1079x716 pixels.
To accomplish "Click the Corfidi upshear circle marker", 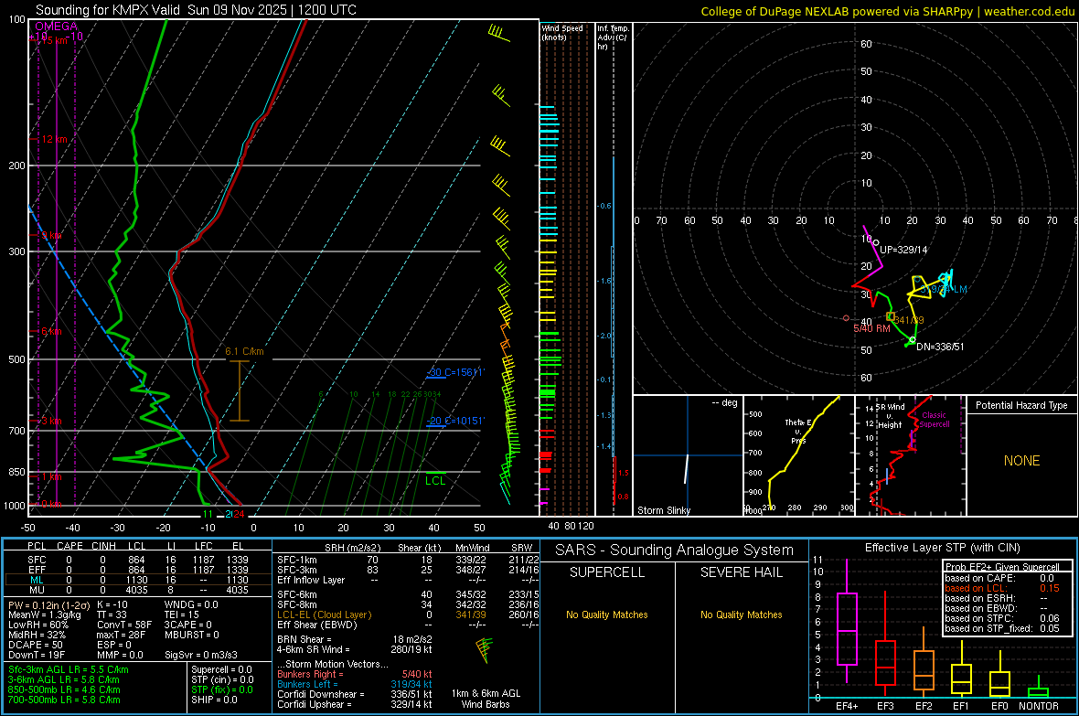I will (x=875, y=243).
